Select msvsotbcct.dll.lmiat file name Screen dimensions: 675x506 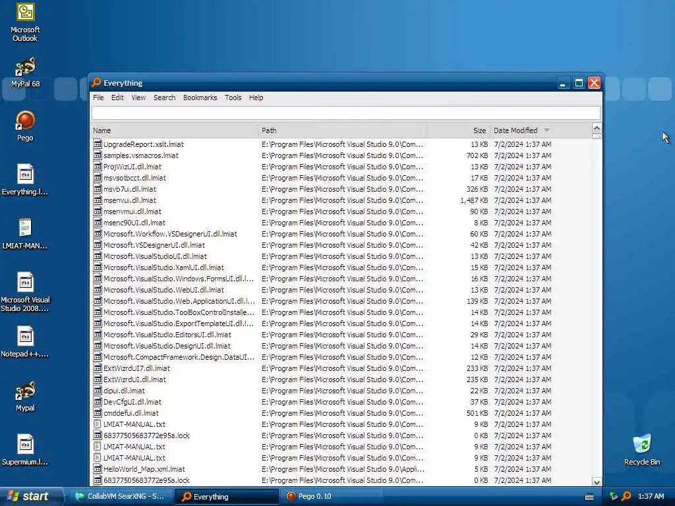pos(134,178)
